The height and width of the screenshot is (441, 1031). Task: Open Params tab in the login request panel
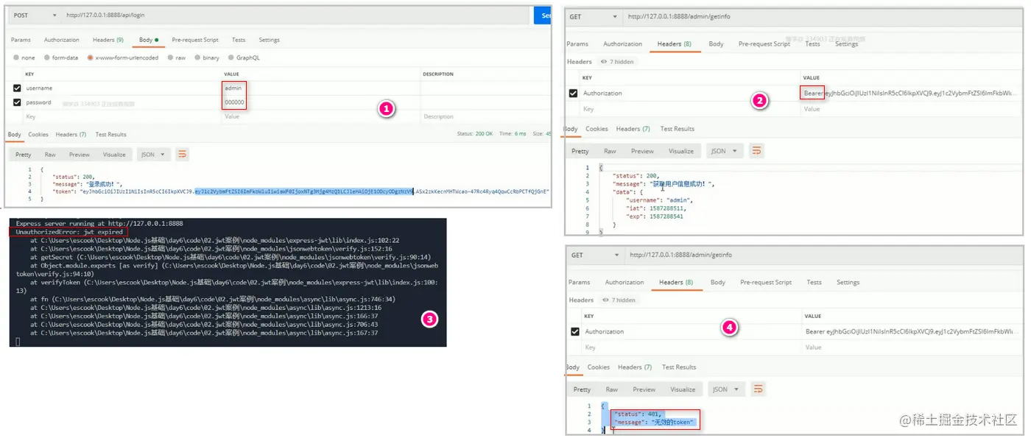[20, 40]
